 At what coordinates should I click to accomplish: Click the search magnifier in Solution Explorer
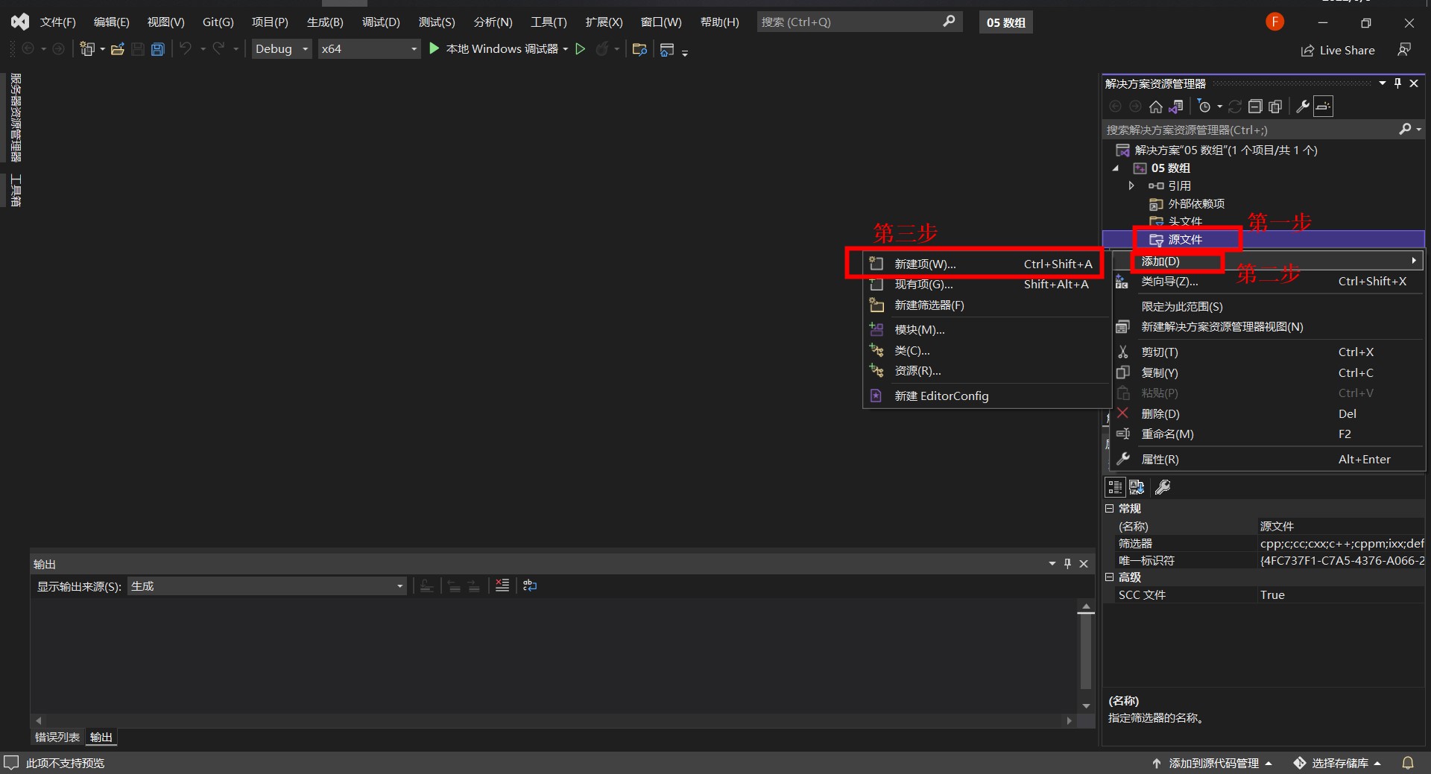click(1405, 130)
